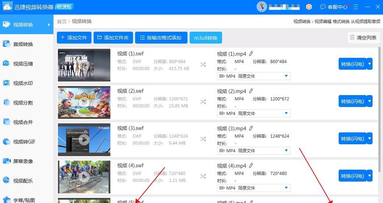This screenshot has width=383, height=203.
Task: Open output format dropdown for 视频 (3).mp4
Action: pos(254,151)
